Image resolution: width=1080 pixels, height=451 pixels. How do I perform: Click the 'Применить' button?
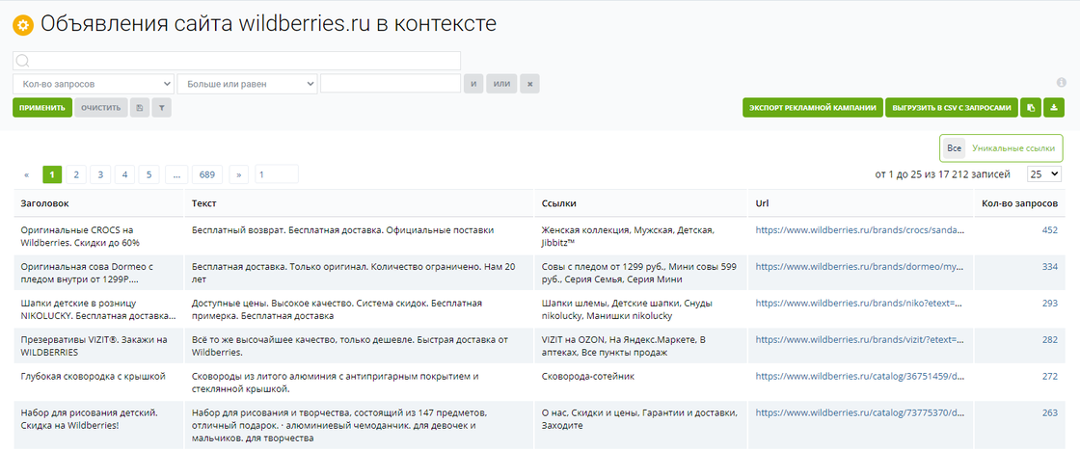(x=41, y=108)
